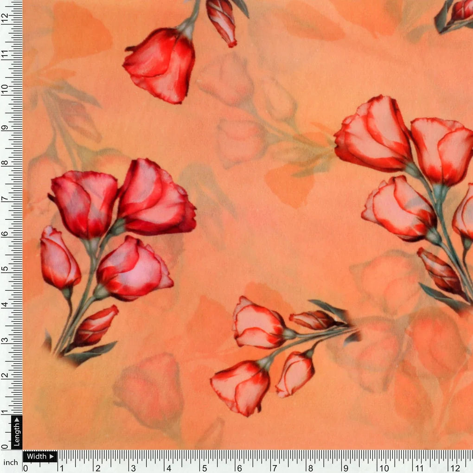This screenshot has width=473, height=473.
Task: Click the plain orange fabric background in center
Action: (260, 241)
